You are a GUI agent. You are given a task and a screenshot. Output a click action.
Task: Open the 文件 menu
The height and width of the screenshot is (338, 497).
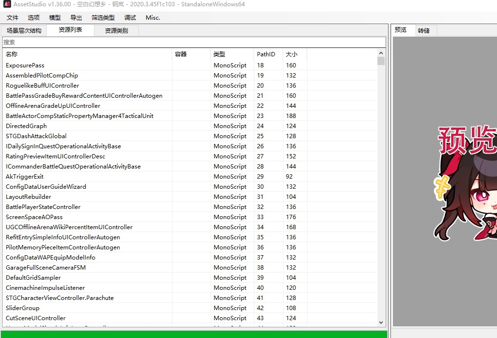13,18
